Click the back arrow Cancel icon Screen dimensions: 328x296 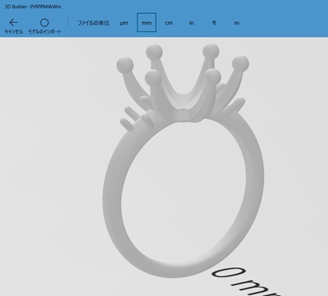[13, 22]
